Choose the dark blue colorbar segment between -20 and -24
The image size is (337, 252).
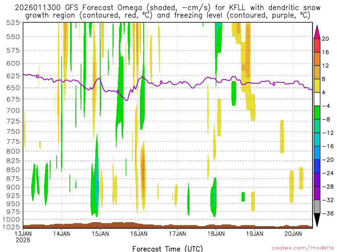(x=317, y=166)
